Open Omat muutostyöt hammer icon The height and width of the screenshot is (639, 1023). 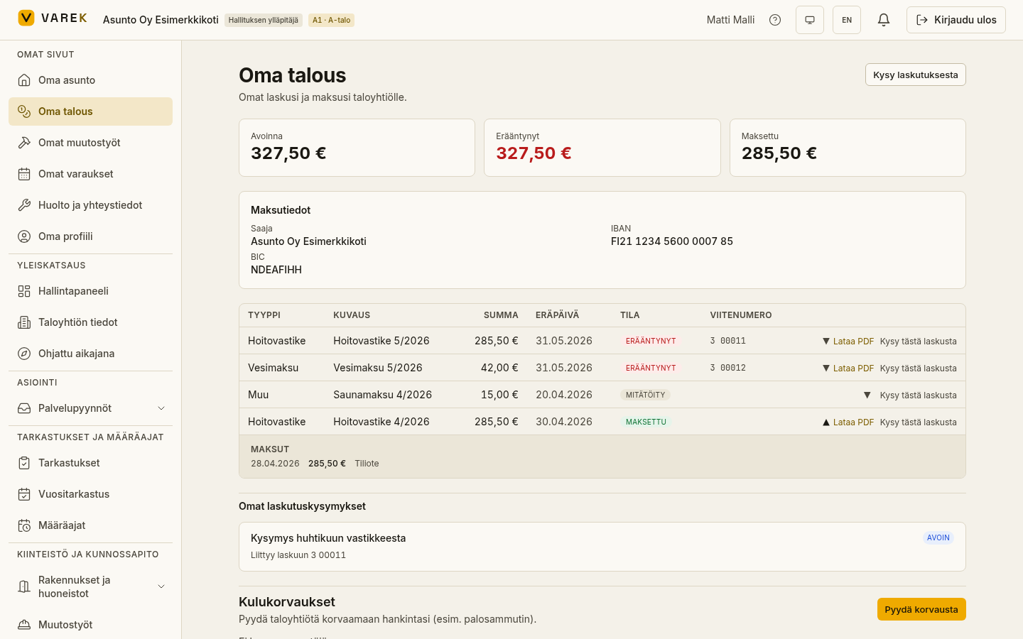pos(24,143)
